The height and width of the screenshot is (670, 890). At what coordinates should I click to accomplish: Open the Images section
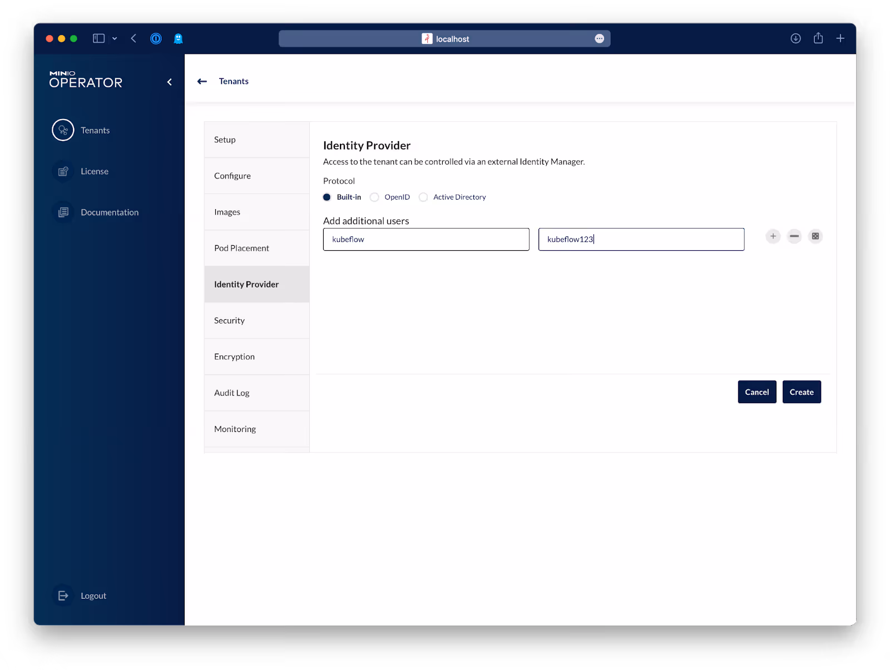pos(257,212)
